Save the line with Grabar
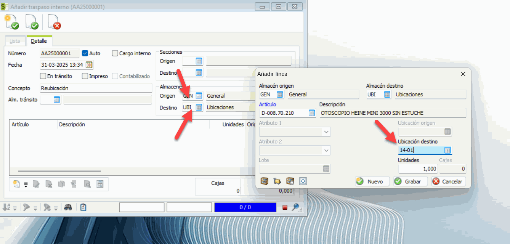 (411, 181)
